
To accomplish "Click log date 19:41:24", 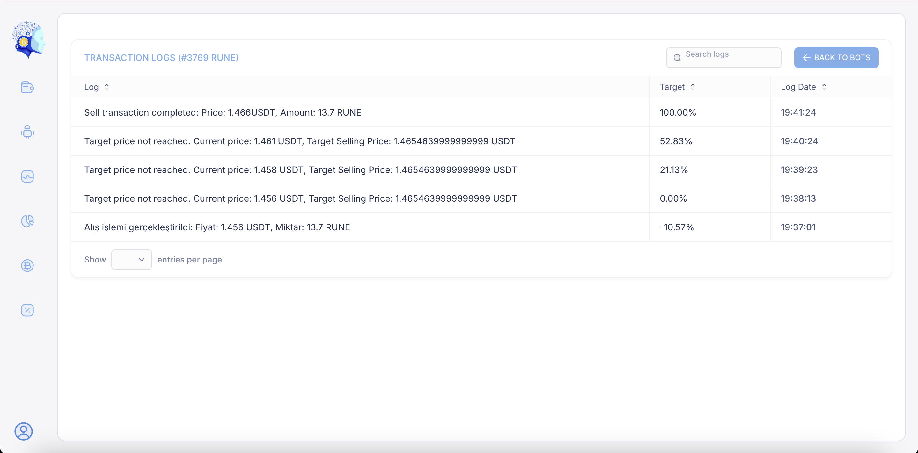I will click(x=798, y=112).
